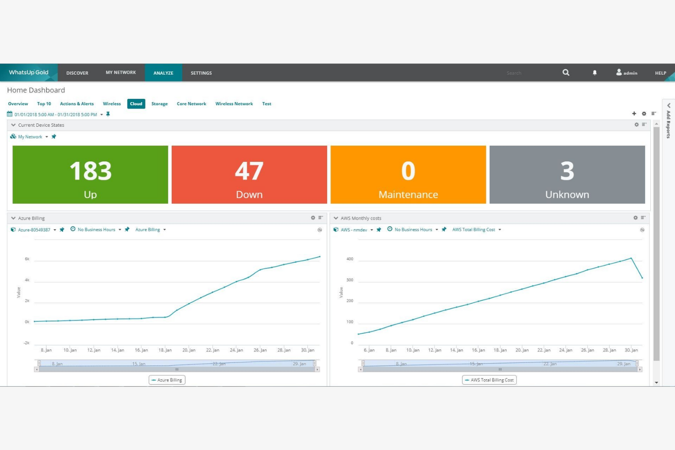This screenshot has height=450, width=675.
Task: Toggle pin next to My Network
Action: click(x=54, y=136)
